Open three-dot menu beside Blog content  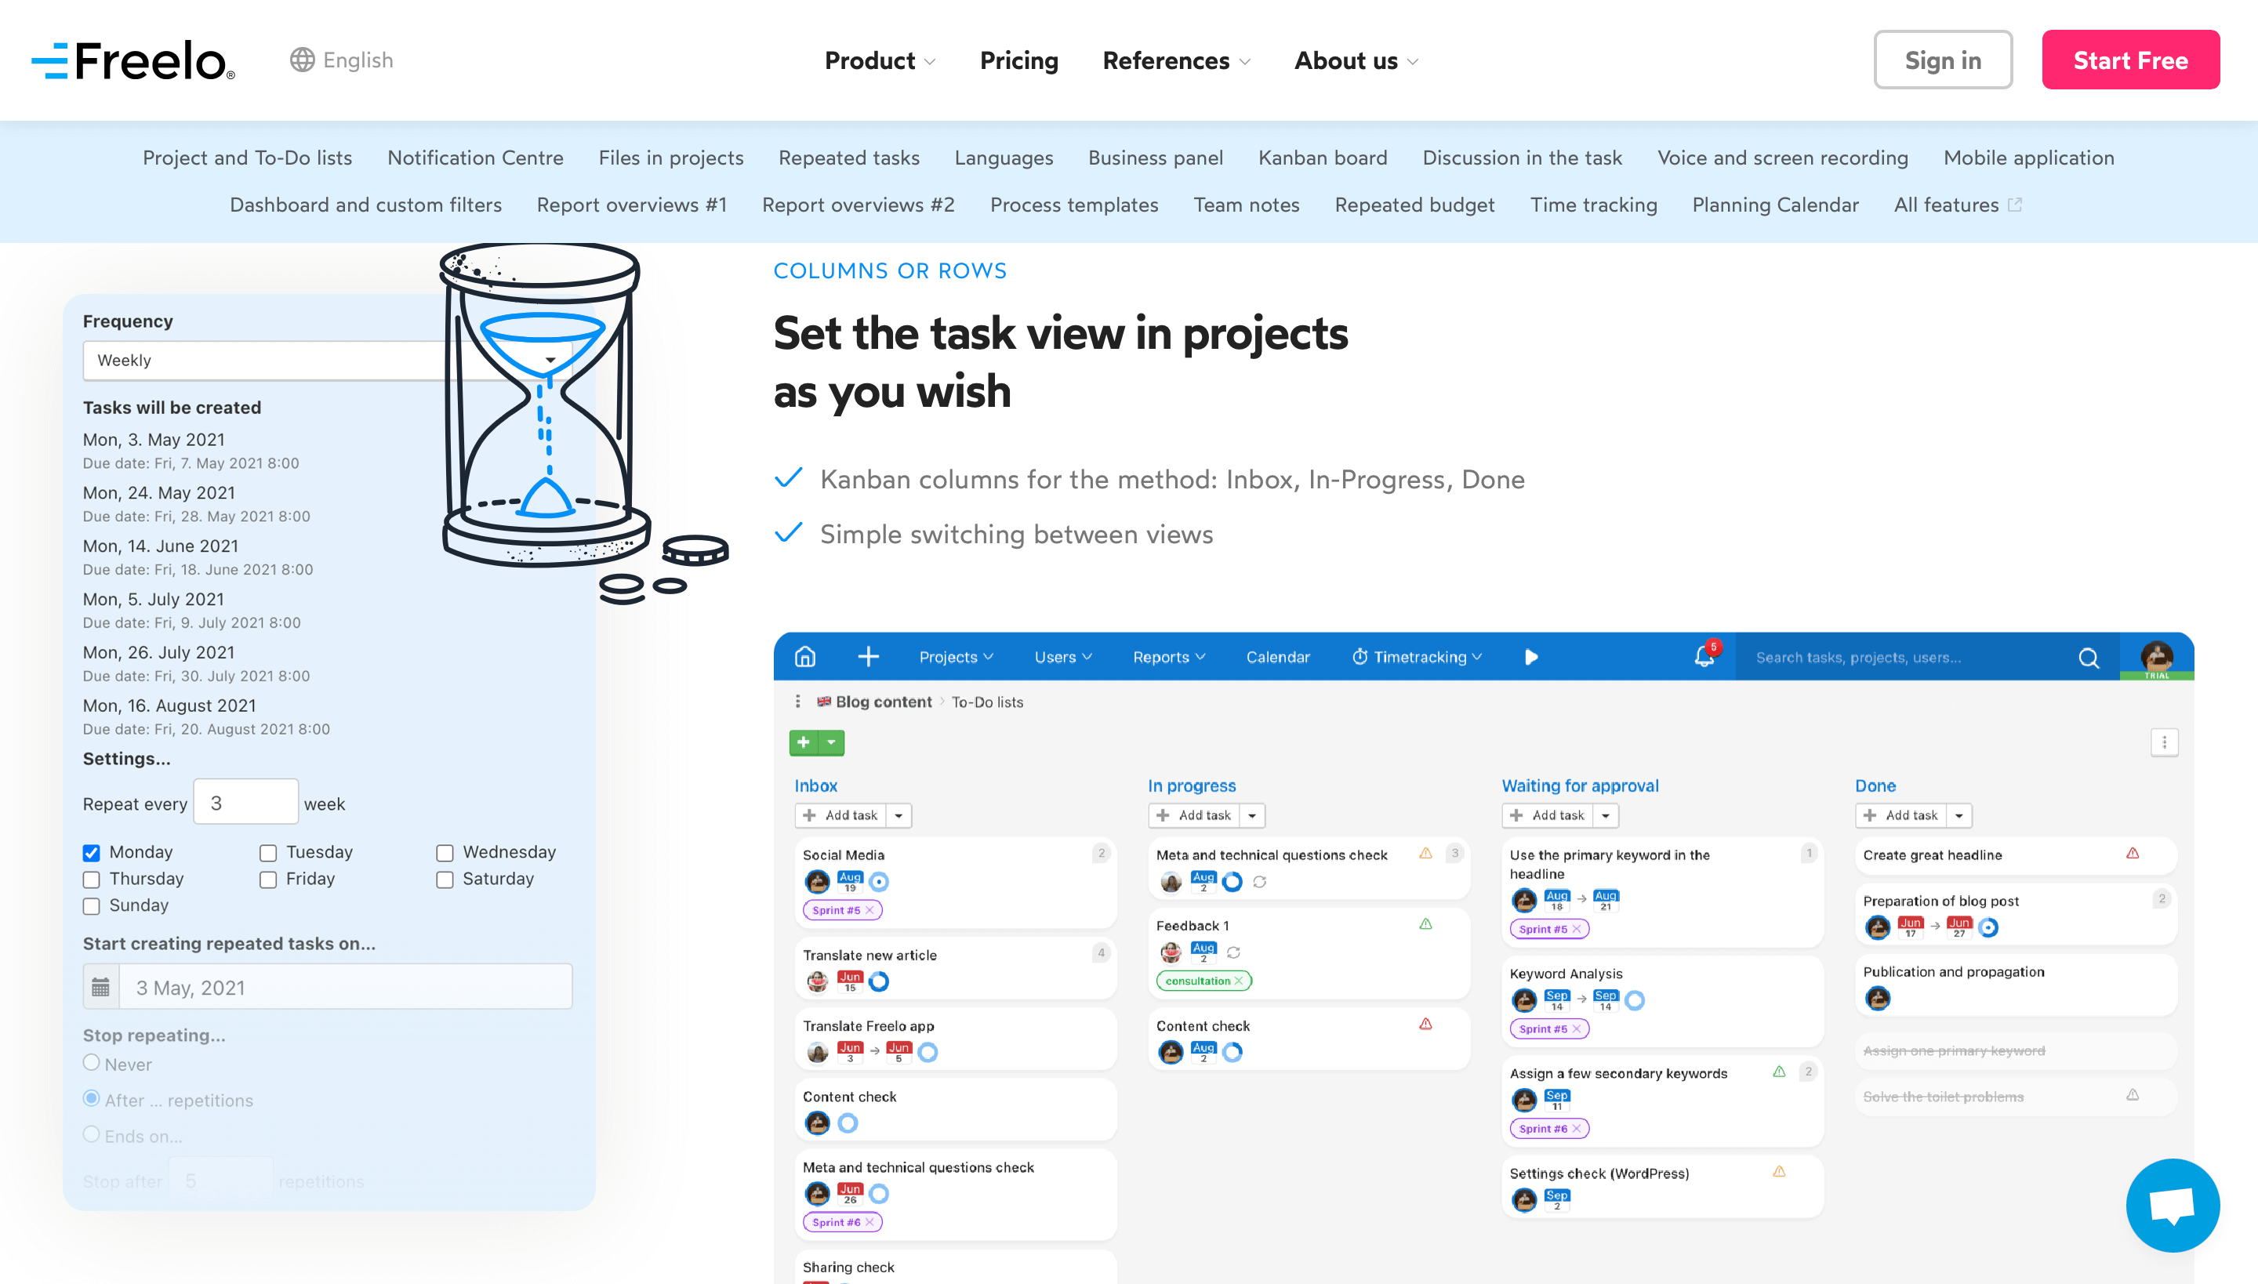[798, 701]
